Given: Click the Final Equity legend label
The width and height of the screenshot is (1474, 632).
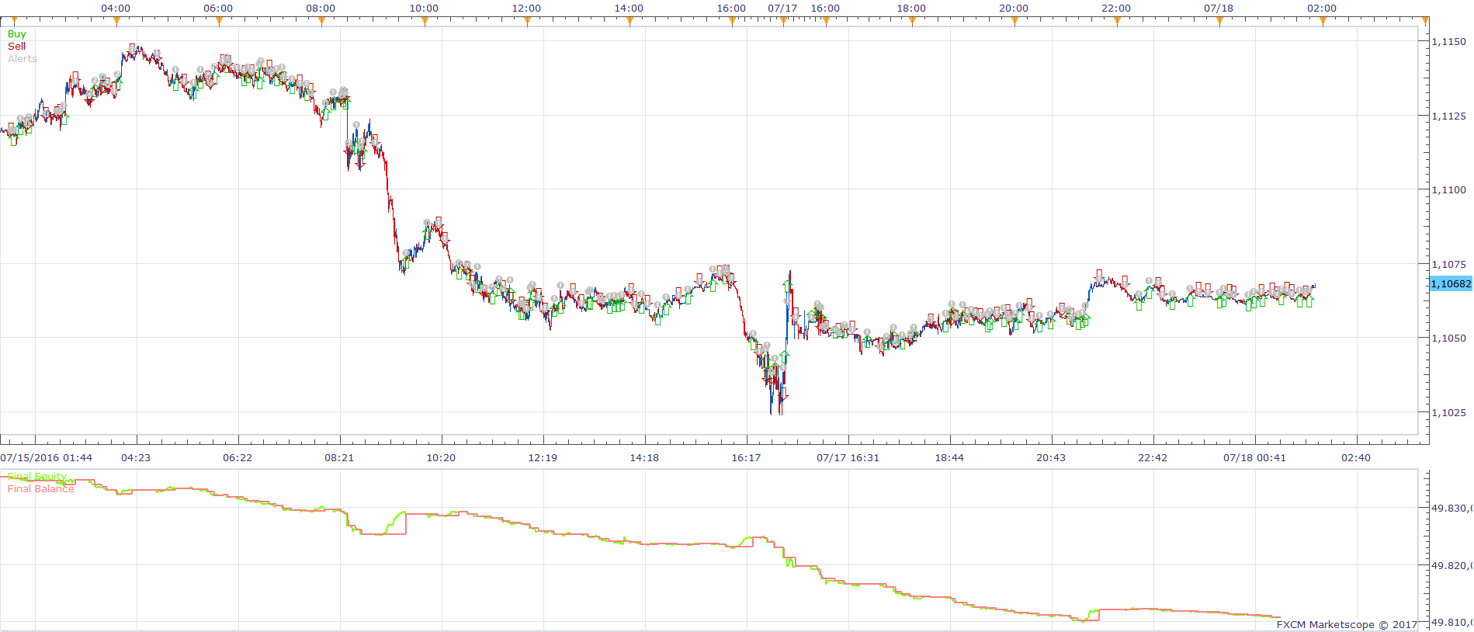Looking at the screenshot, I should click(x=36, y=477).
